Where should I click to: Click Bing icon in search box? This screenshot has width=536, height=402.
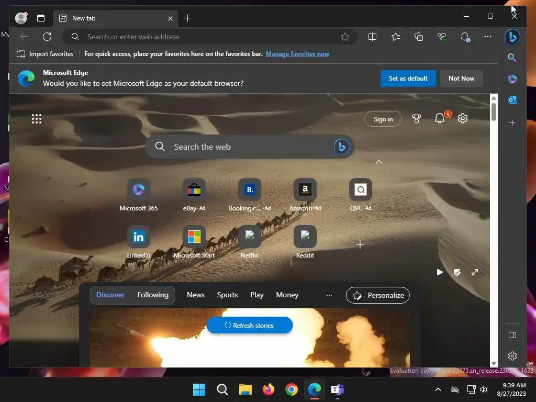(341, 147)
